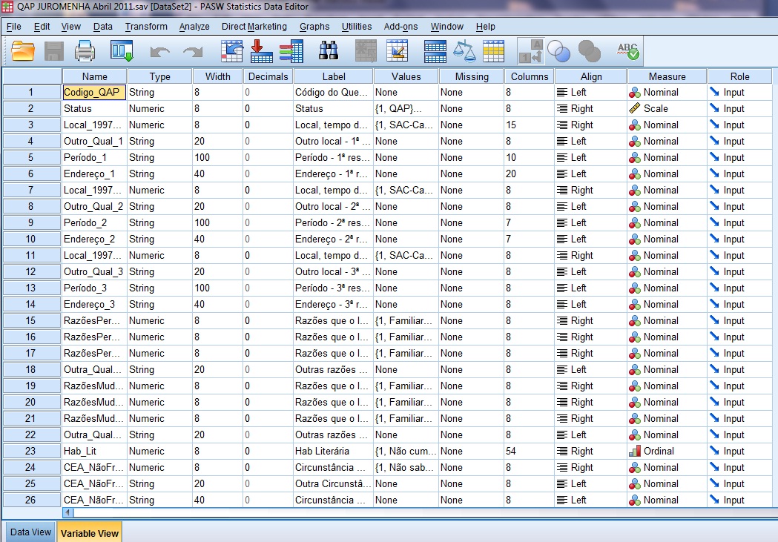Open Missing cell 'None' in Endereço_1 row
The width and height of the screenshot is (778, 542).
472,174
